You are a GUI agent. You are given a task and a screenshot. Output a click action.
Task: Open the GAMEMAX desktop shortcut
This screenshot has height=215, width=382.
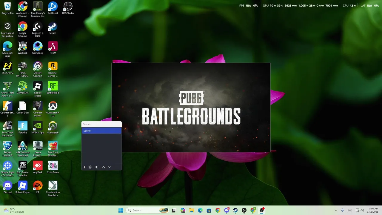pyautogui.click(x=22, y=88)
